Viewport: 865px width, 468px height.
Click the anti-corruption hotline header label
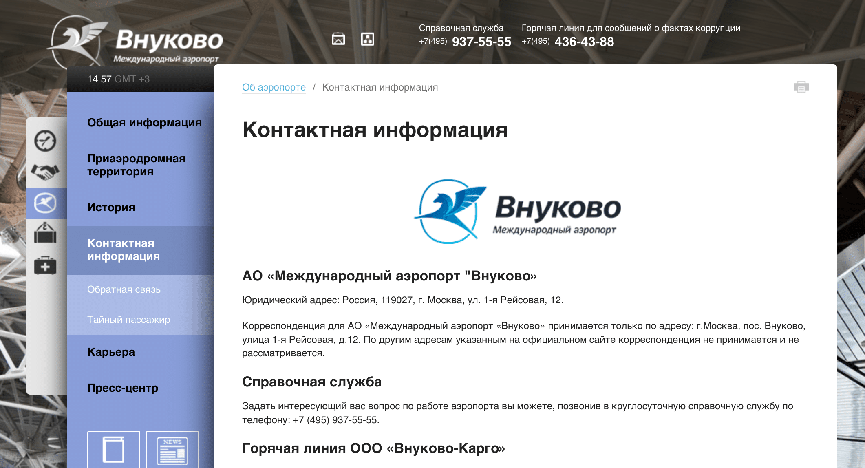tap(631, 28)
